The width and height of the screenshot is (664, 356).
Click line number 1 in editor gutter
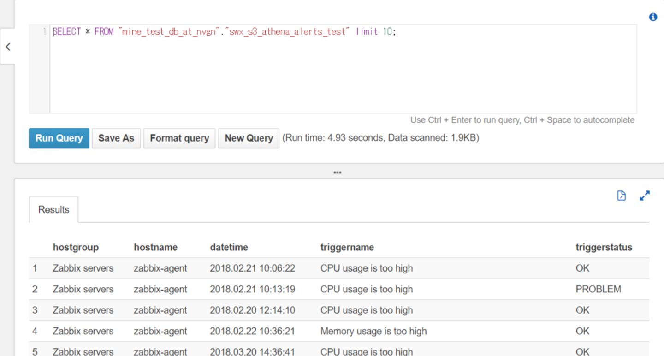pyautogui.click(x=44, y=32)
